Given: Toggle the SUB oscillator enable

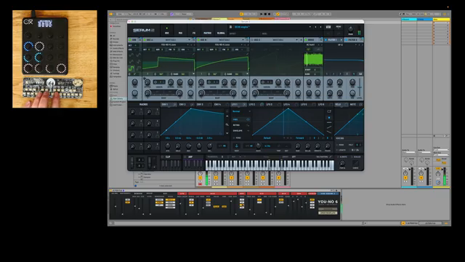Looking at the screenshot, I should click(x=130, y=40).
